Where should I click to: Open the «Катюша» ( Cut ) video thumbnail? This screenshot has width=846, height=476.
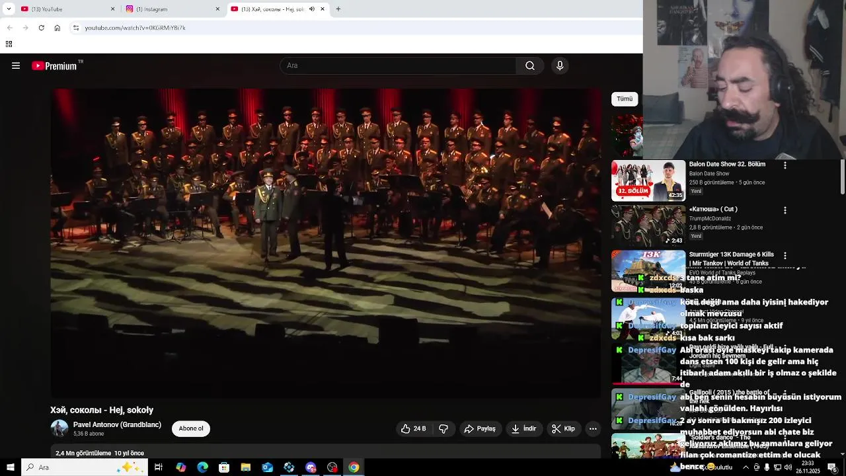(x=648, y=225)
